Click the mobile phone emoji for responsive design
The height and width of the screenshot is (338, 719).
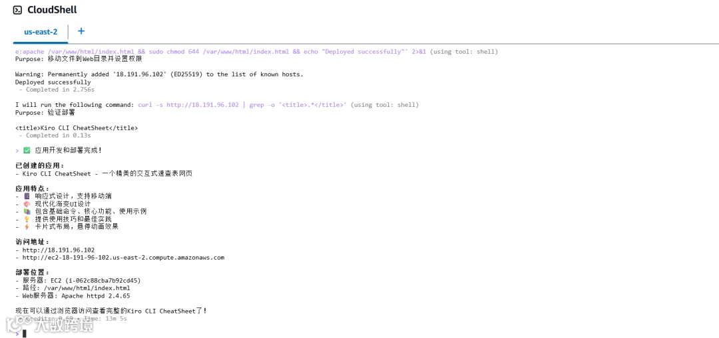(27, 196)
